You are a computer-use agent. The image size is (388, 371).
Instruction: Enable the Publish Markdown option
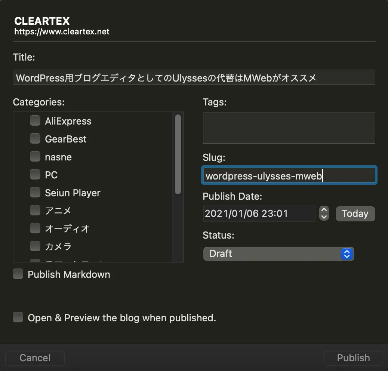[x=18, y=274]
